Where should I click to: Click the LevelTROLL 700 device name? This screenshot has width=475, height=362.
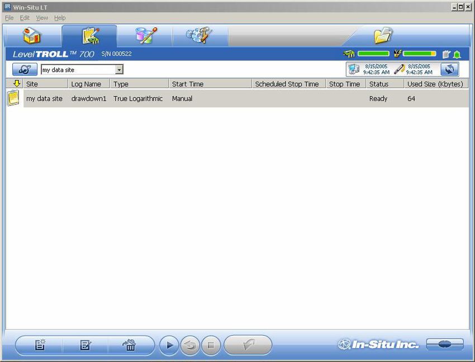[53, 54]
